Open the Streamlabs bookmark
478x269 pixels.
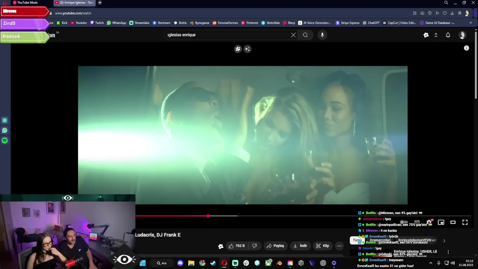pyautogui.click(x=139, y=23)
